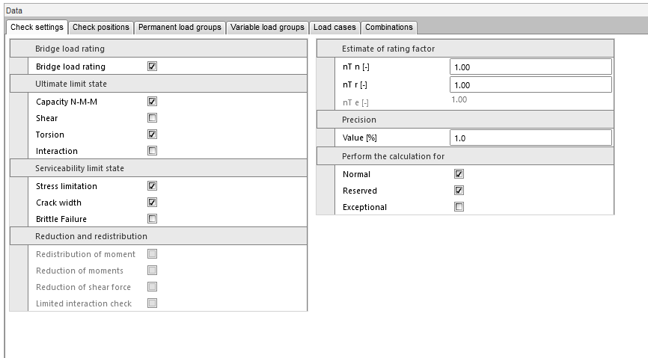Focus the nT r input field

531,85
